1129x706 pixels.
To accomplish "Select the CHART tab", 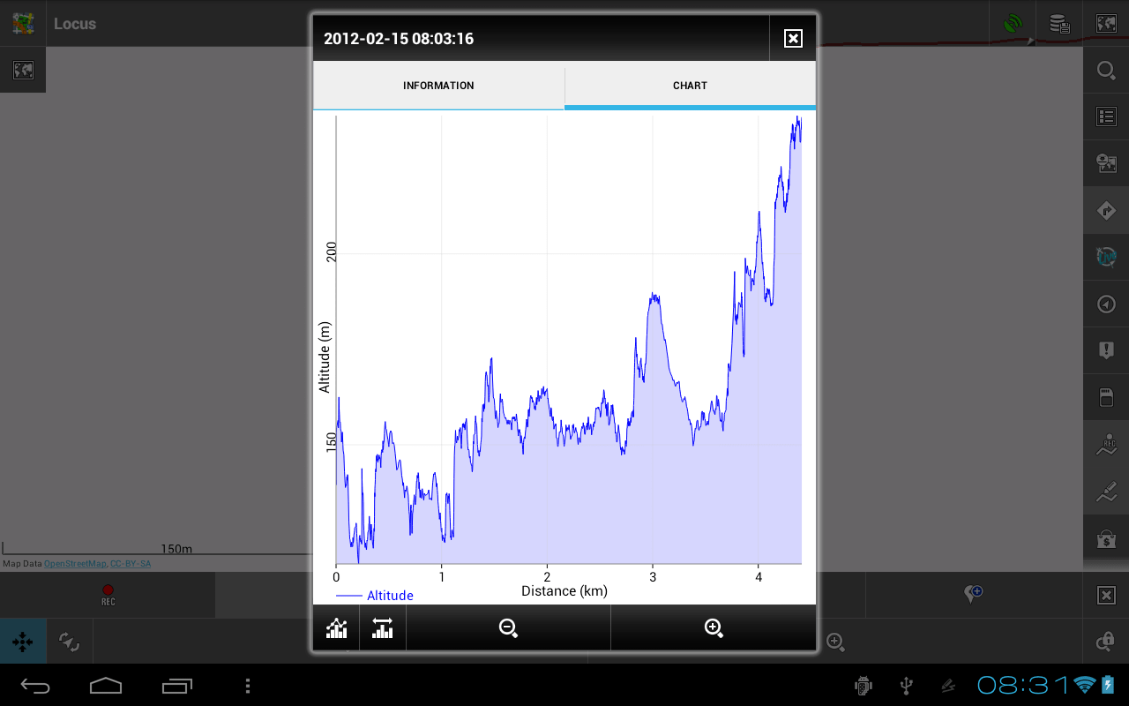I will (x=690, y=86).
